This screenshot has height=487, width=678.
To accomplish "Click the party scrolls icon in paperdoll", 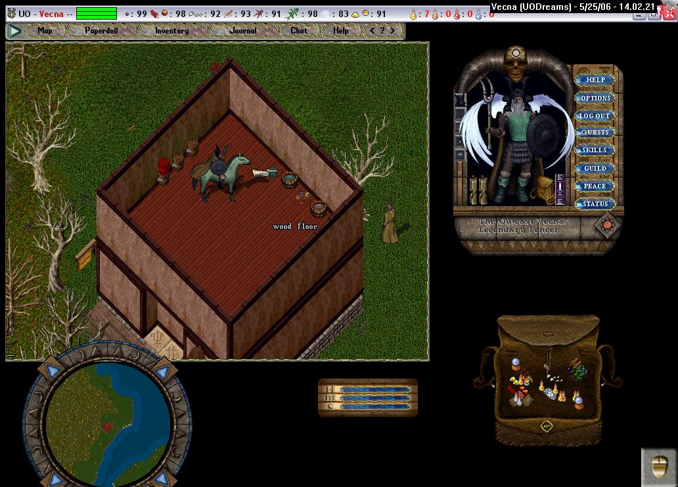I will tap(478, 189).
